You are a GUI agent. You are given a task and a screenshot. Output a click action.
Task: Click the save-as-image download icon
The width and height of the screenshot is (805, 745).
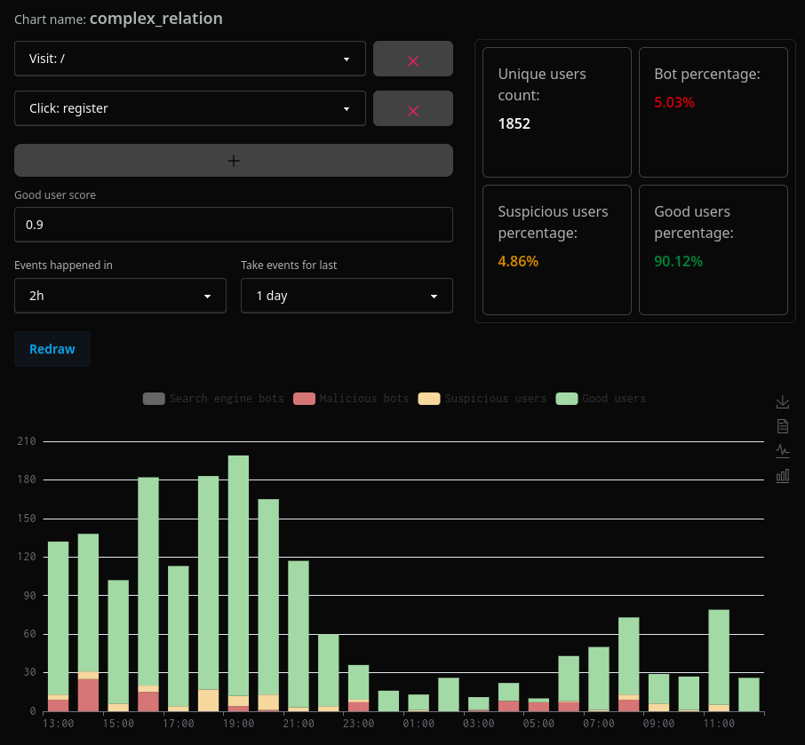pos(782,402)
